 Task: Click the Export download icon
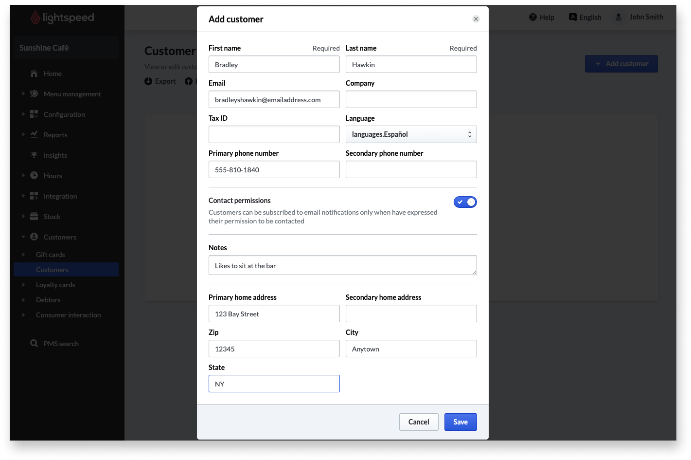148,81
